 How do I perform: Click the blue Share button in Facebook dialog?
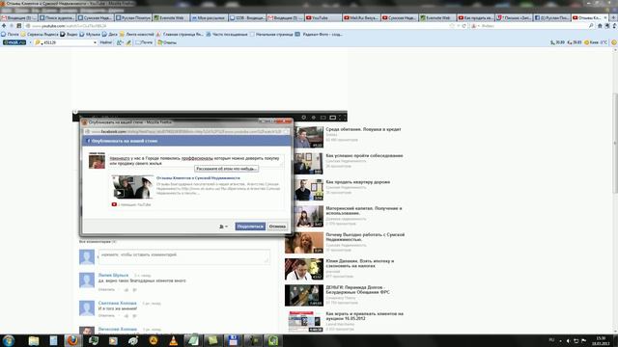pos(250,227)
